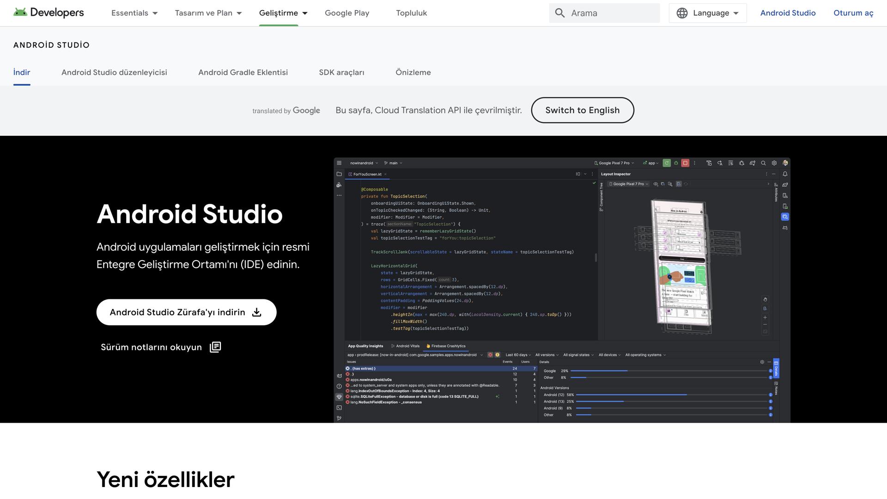Switch to the Firebase Crashlytics tab
Screen dimensions: 887x499
click(x=446, y=346)
